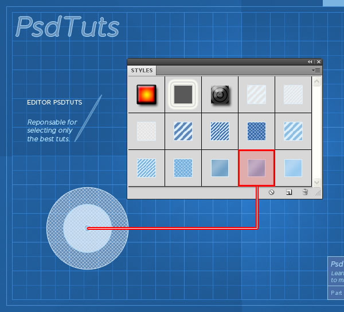
Task: Click the EDITOR PSDTUTS heading text
Action: [54, 102]
